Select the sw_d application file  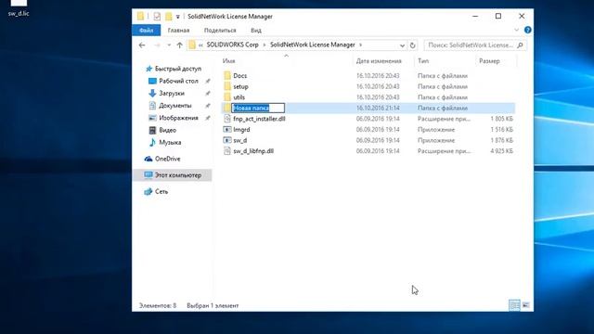point(240,140)
